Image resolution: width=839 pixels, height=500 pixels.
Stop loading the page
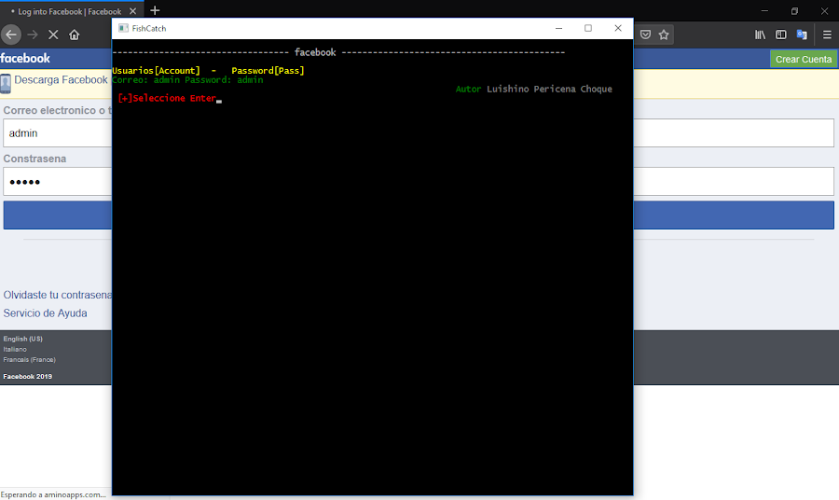click(53, 35)
